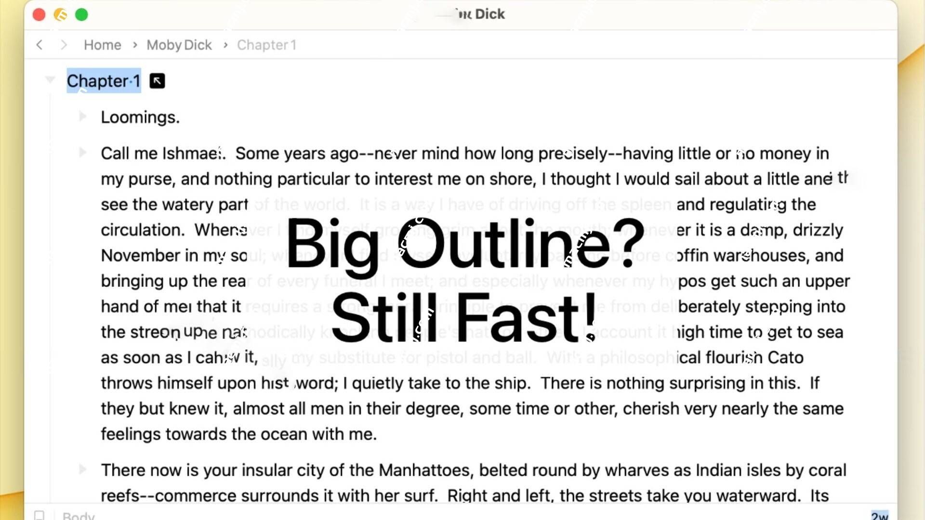This screenshot has width=925, height=520.
Task: Click the Body label in the status bar
Action: pyautogui.click(x=78, y=516)
